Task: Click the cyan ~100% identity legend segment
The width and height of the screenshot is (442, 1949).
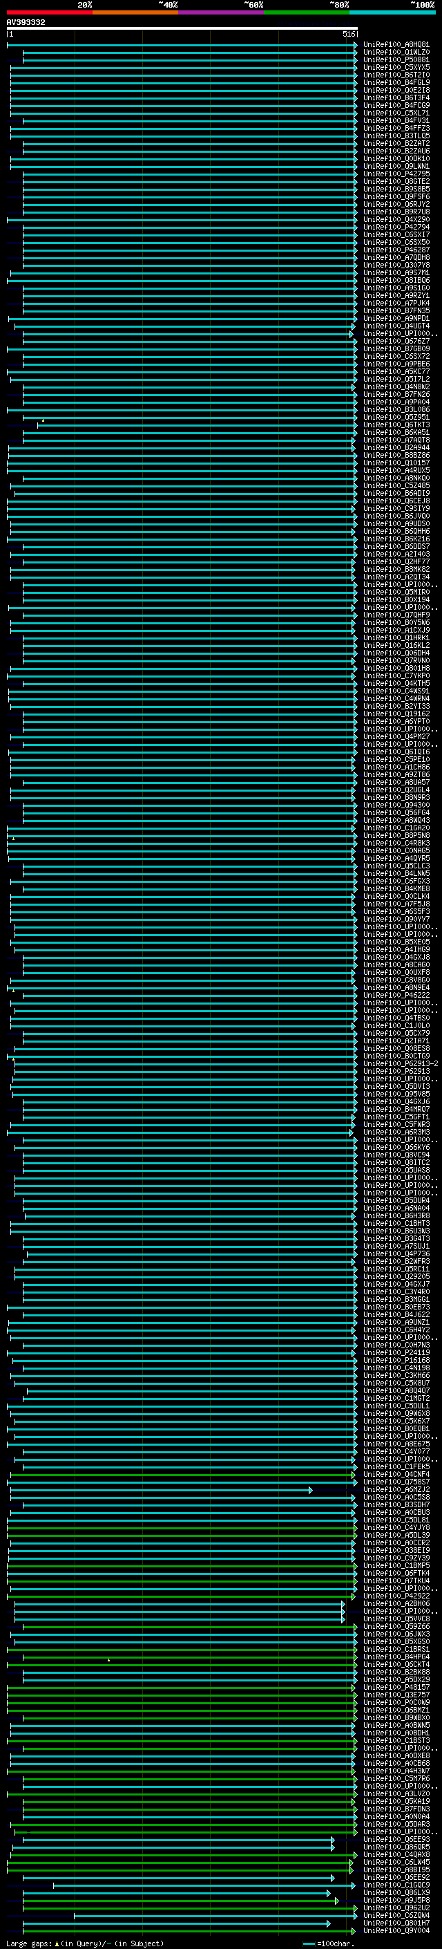Action: coord(392,12)
